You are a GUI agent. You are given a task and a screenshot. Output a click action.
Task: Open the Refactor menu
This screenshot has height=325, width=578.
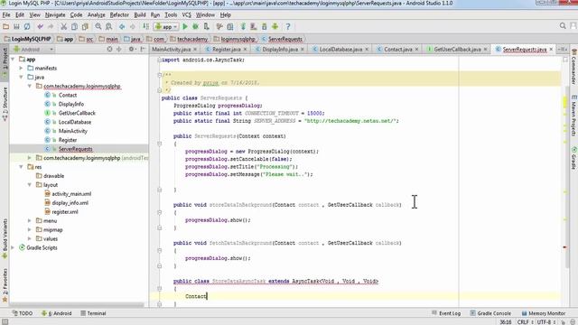point(119,14)
